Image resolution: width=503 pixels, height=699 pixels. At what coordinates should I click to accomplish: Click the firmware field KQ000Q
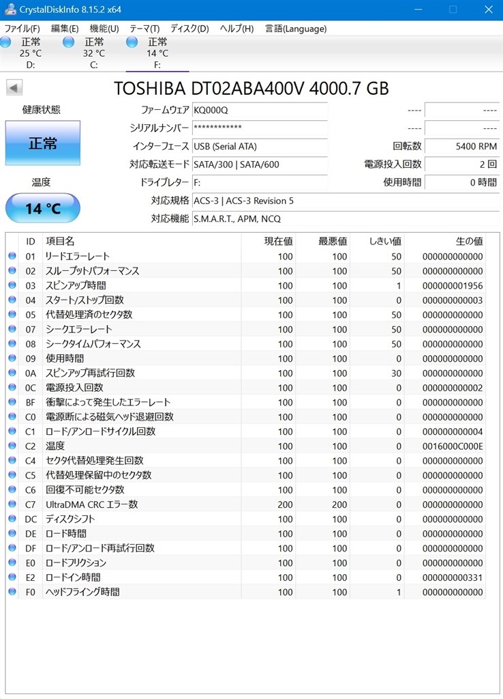coord(260,110)
